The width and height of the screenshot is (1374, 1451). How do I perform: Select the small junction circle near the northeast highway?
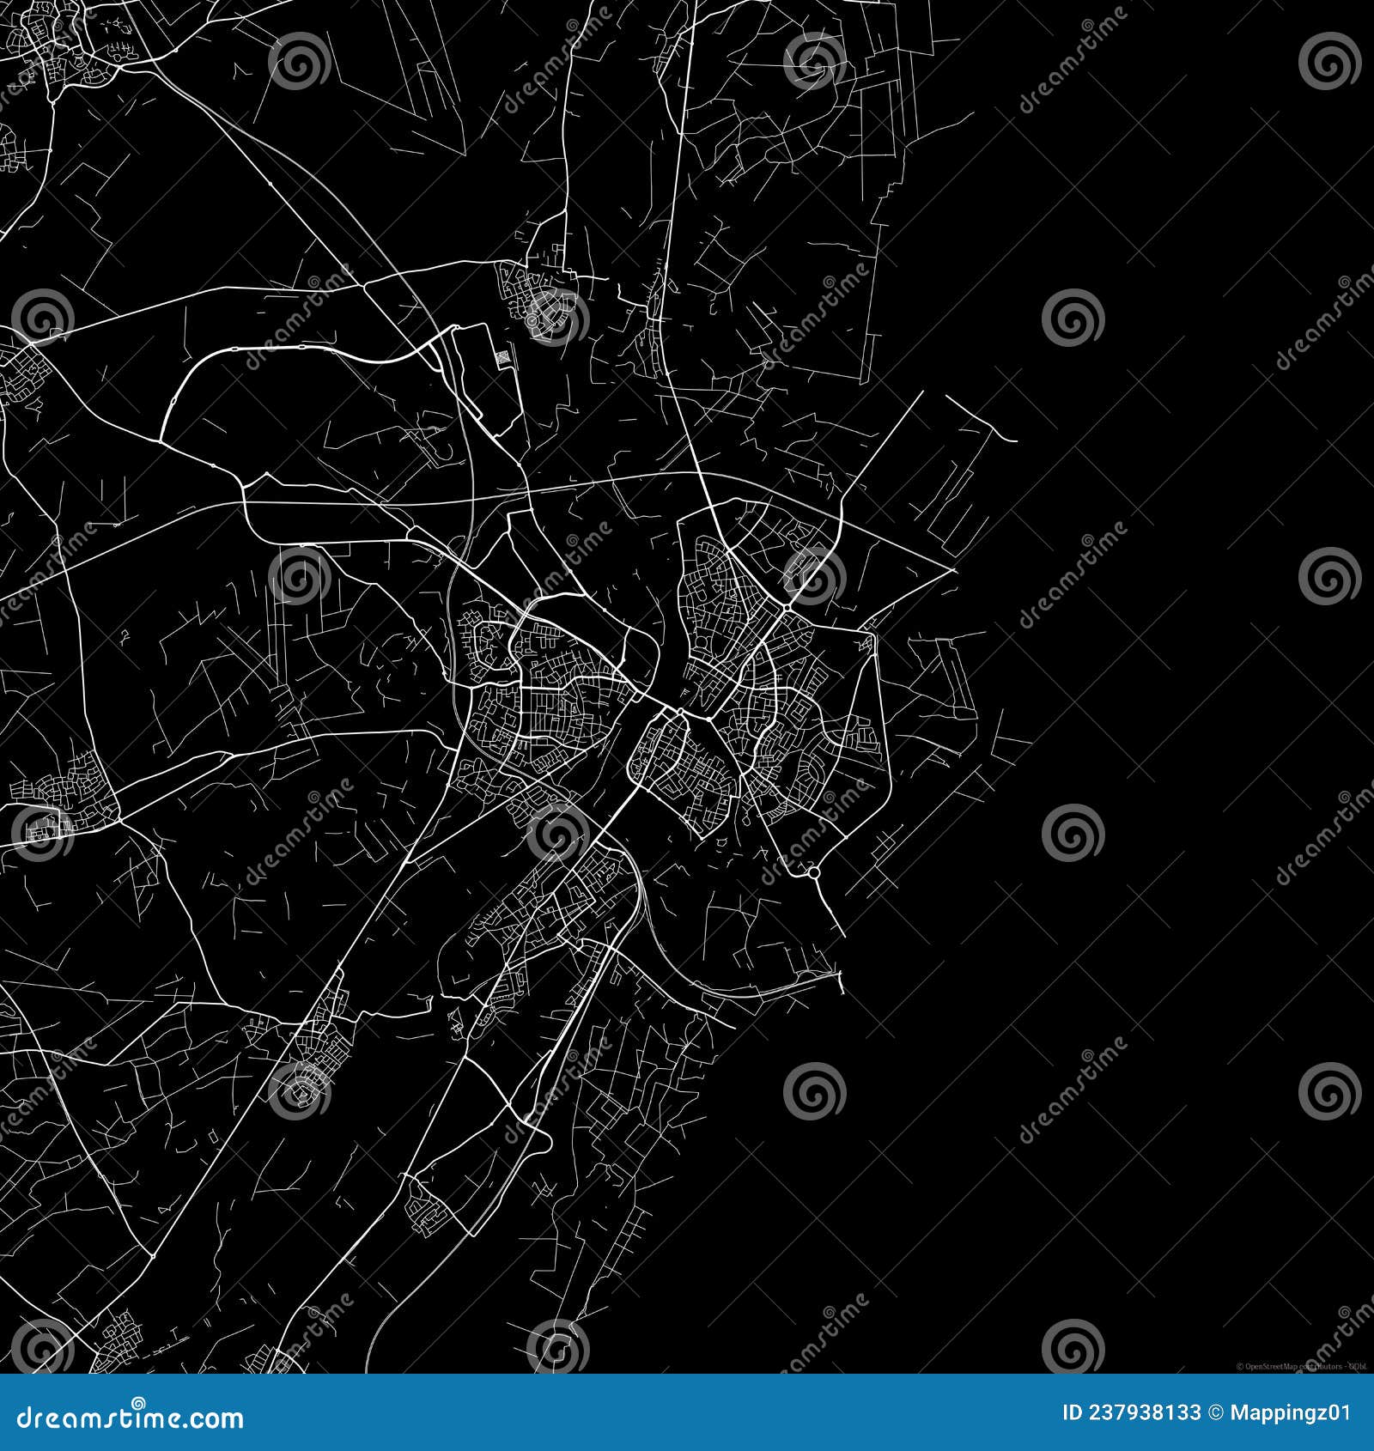(787, 607)
